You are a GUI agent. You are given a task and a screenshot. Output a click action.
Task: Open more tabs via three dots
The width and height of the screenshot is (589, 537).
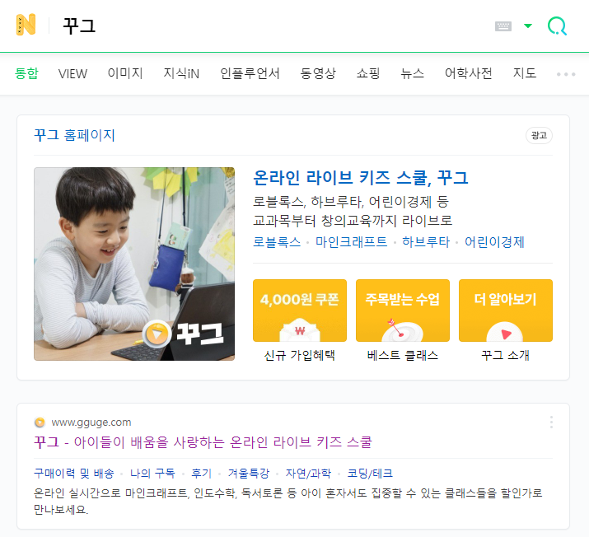(x=566, y=74)
